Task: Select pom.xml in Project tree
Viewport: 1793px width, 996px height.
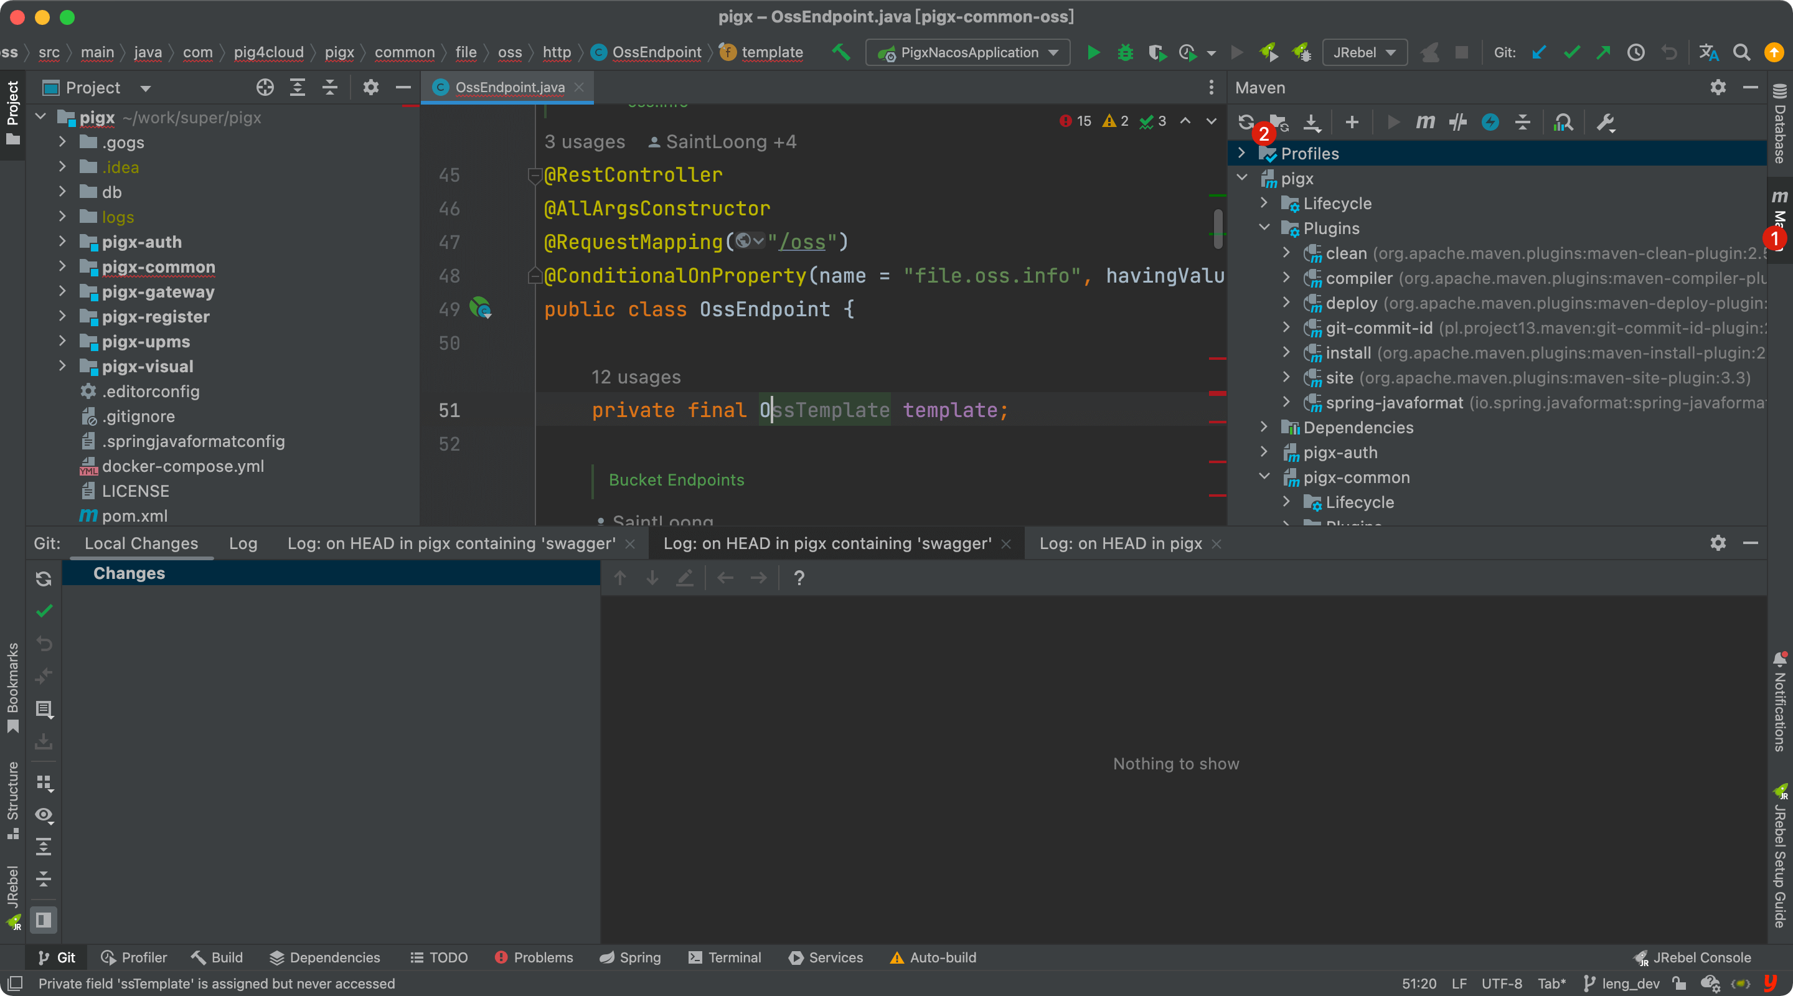Action: point(134,516)
